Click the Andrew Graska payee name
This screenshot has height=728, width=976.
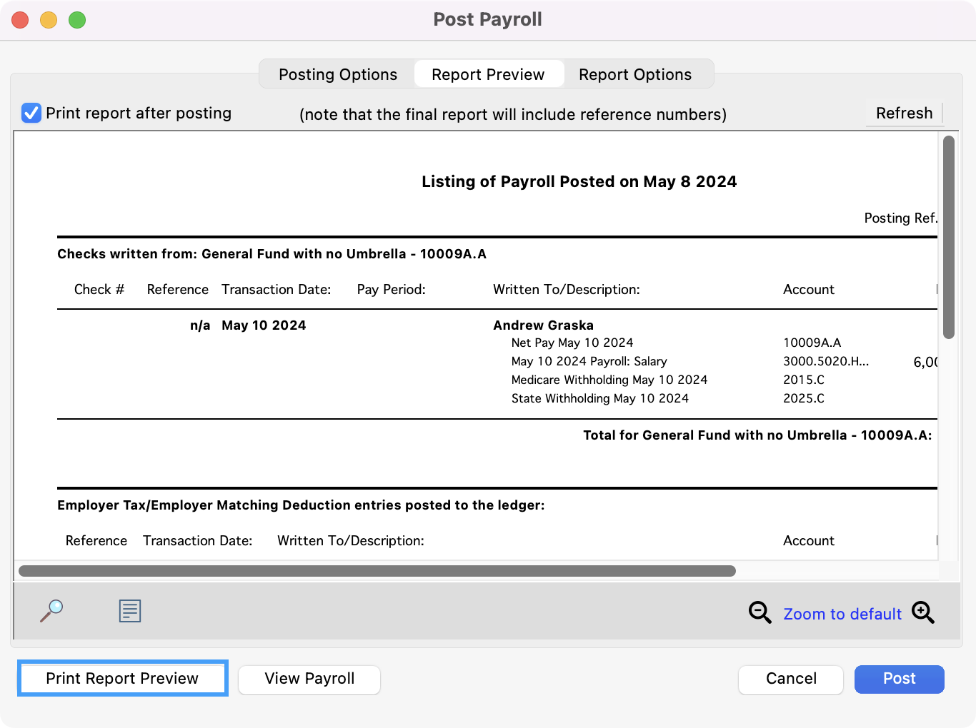pyautogui.click(x=543, y=325)
